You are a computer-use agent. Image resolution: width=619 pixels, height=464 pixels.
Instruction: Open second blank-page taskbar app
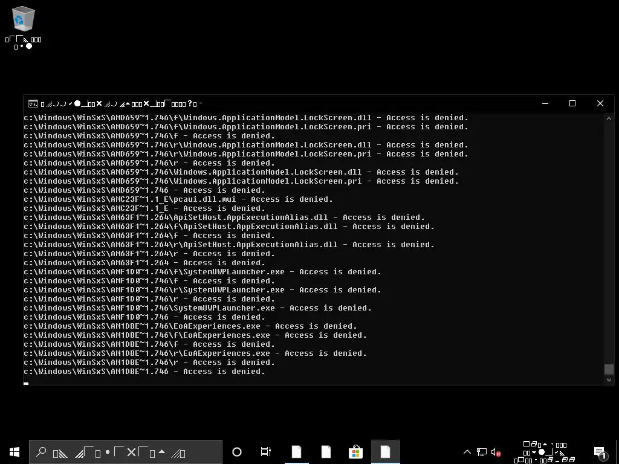(x=326, y=452)
